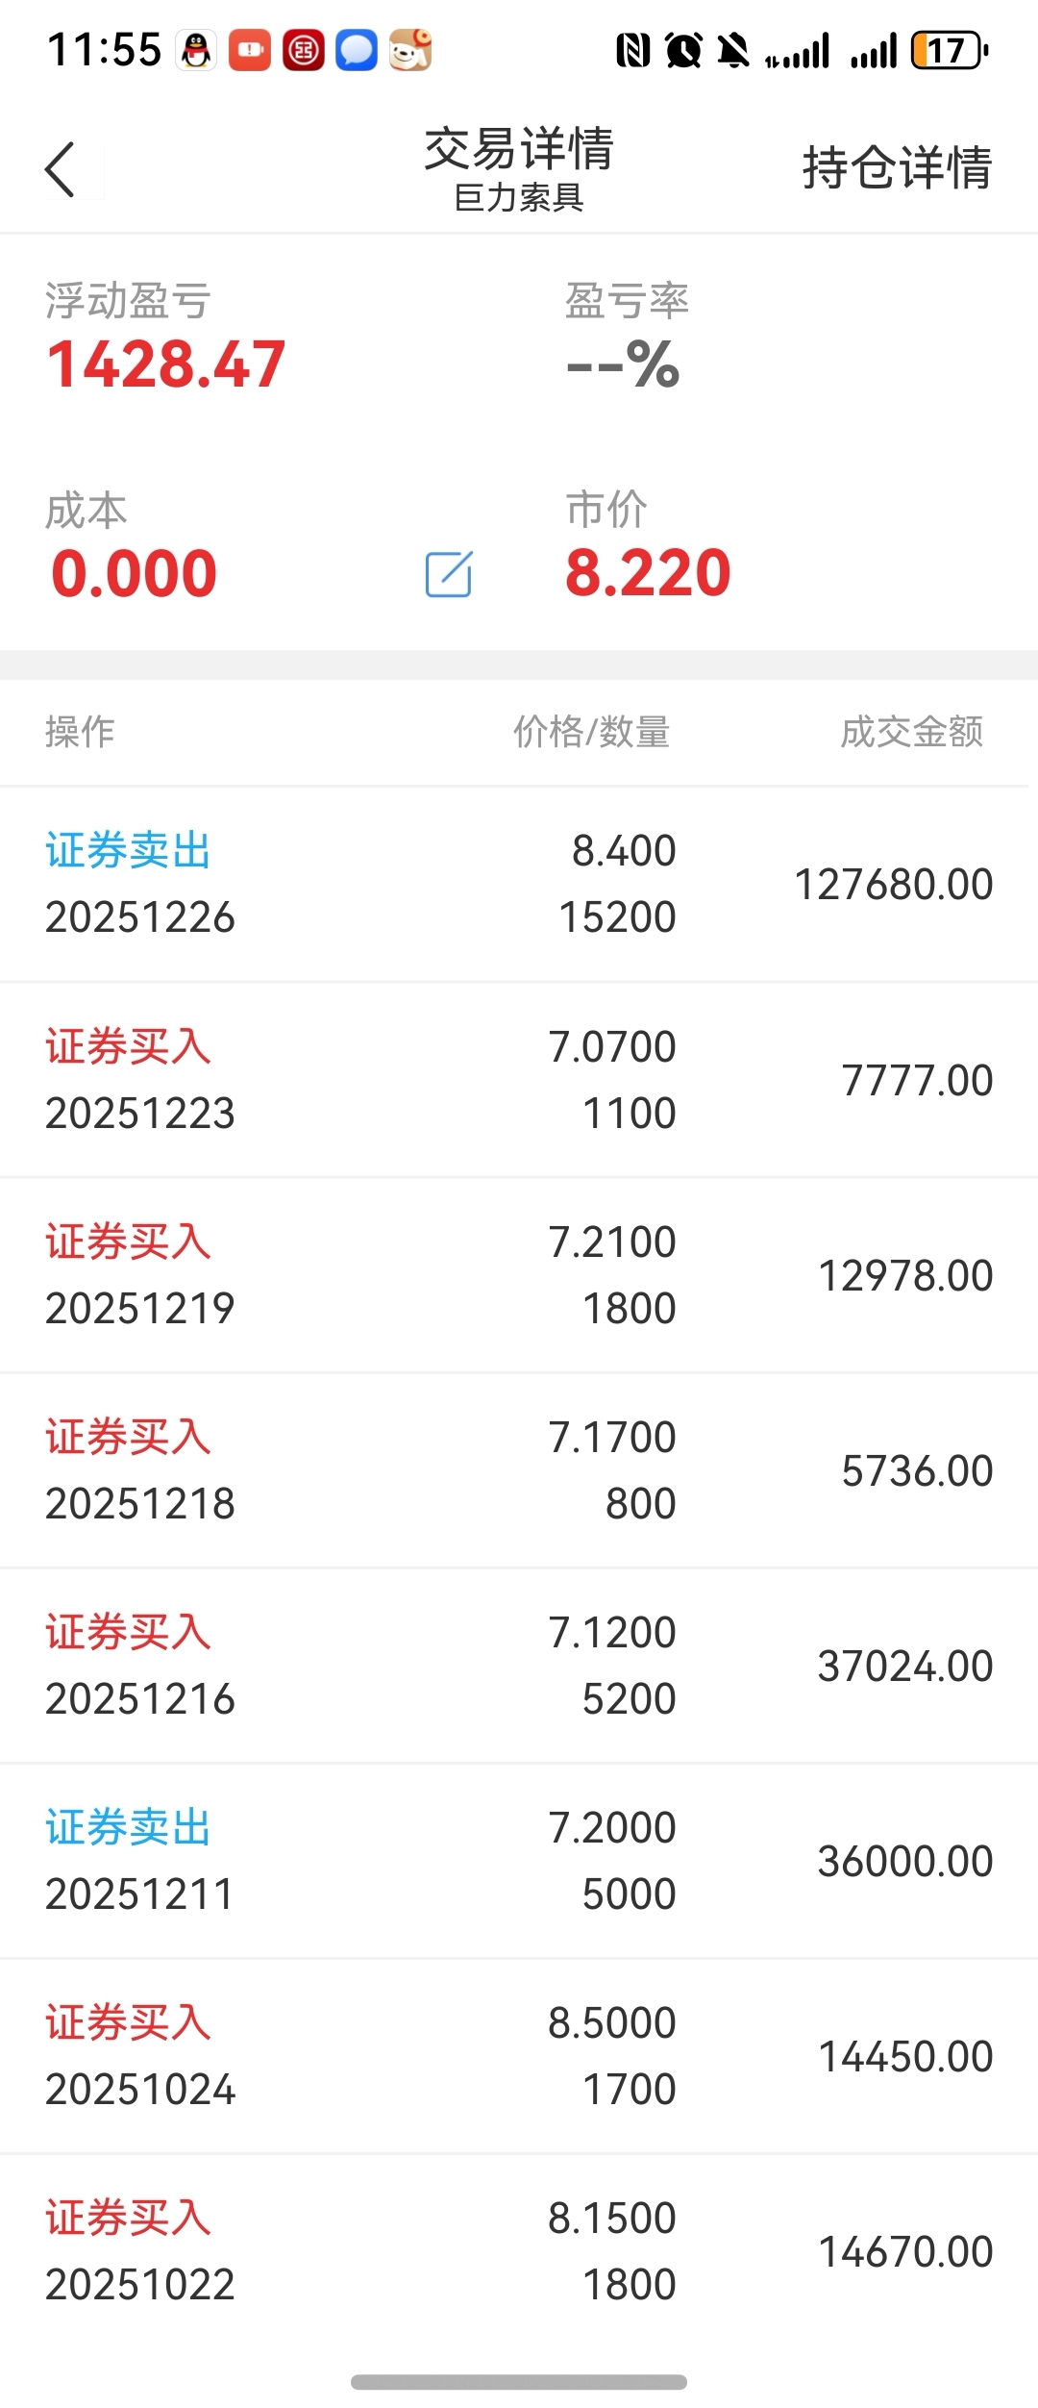Tap the blue chat bubble notification icon
Image resolution: width=1038 pixels, height=2408 pixels.
[357, 51]
